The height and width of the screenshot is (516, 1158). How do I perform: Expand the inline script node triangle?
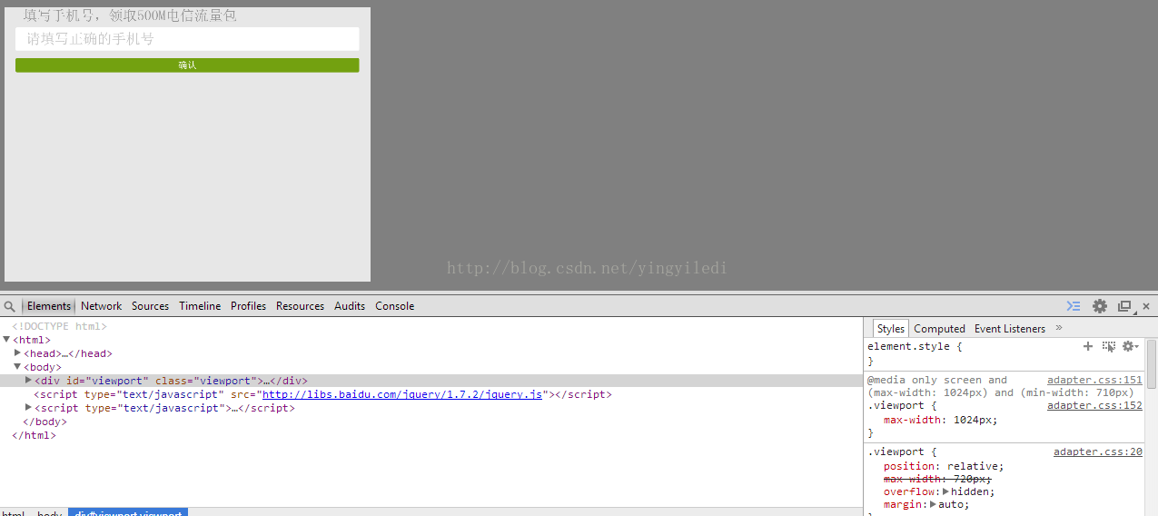[x=28, y=407]
